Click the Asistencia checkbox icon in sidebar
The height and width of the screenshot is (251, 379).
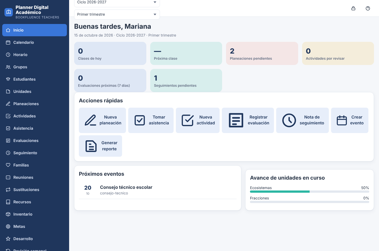[8, 128]
